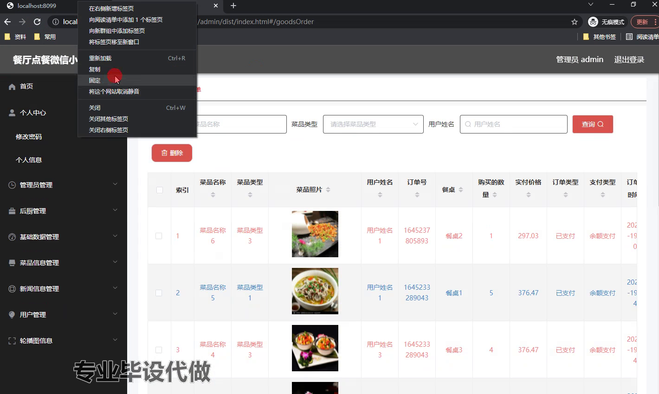The image size is (659, 394).
Task: Select 固定 to pin the tab
Action: (x=137, y=81)
